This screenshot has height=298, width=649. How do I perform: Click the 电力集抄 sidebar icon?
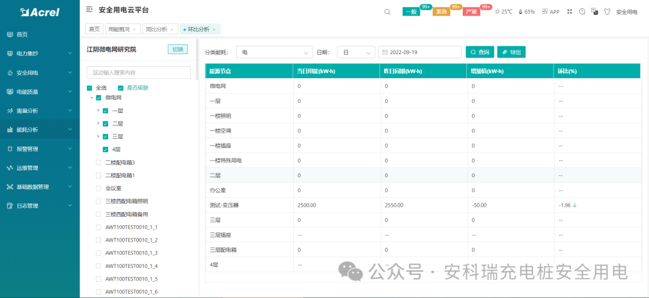pyautogui.click(x=10, y=54)
